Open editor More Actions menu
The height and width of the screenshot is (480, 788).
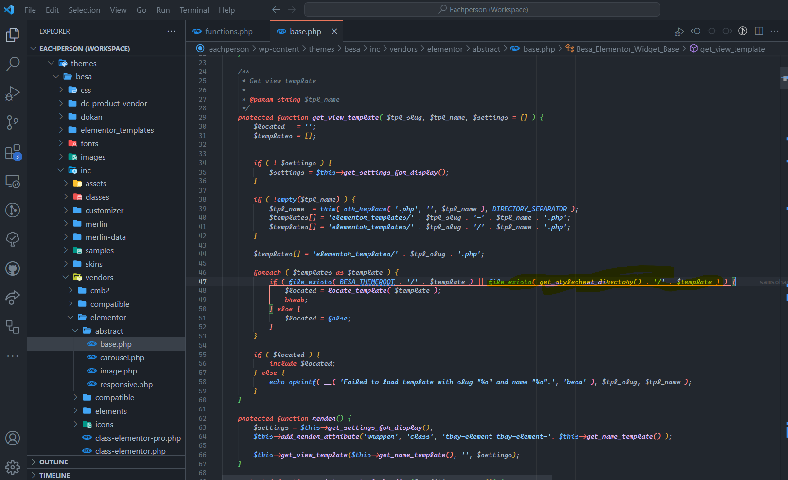pyautogui.click(x=775, y=31)
